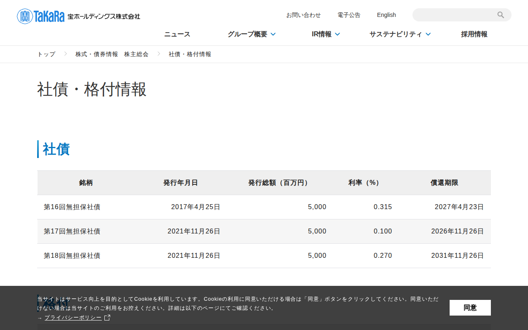Click the breadcrumb arrow before 社債・格付情報
The width and height of the screenshot is (528, 330).
(159, 54)
